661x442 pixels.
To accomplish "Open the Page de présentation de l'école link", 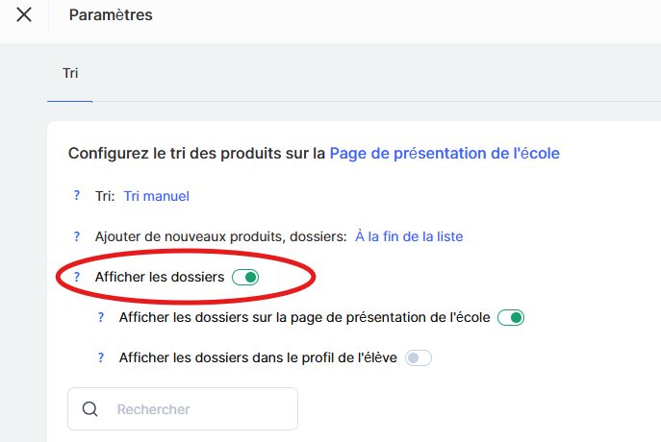I will (x=445, y=153).
